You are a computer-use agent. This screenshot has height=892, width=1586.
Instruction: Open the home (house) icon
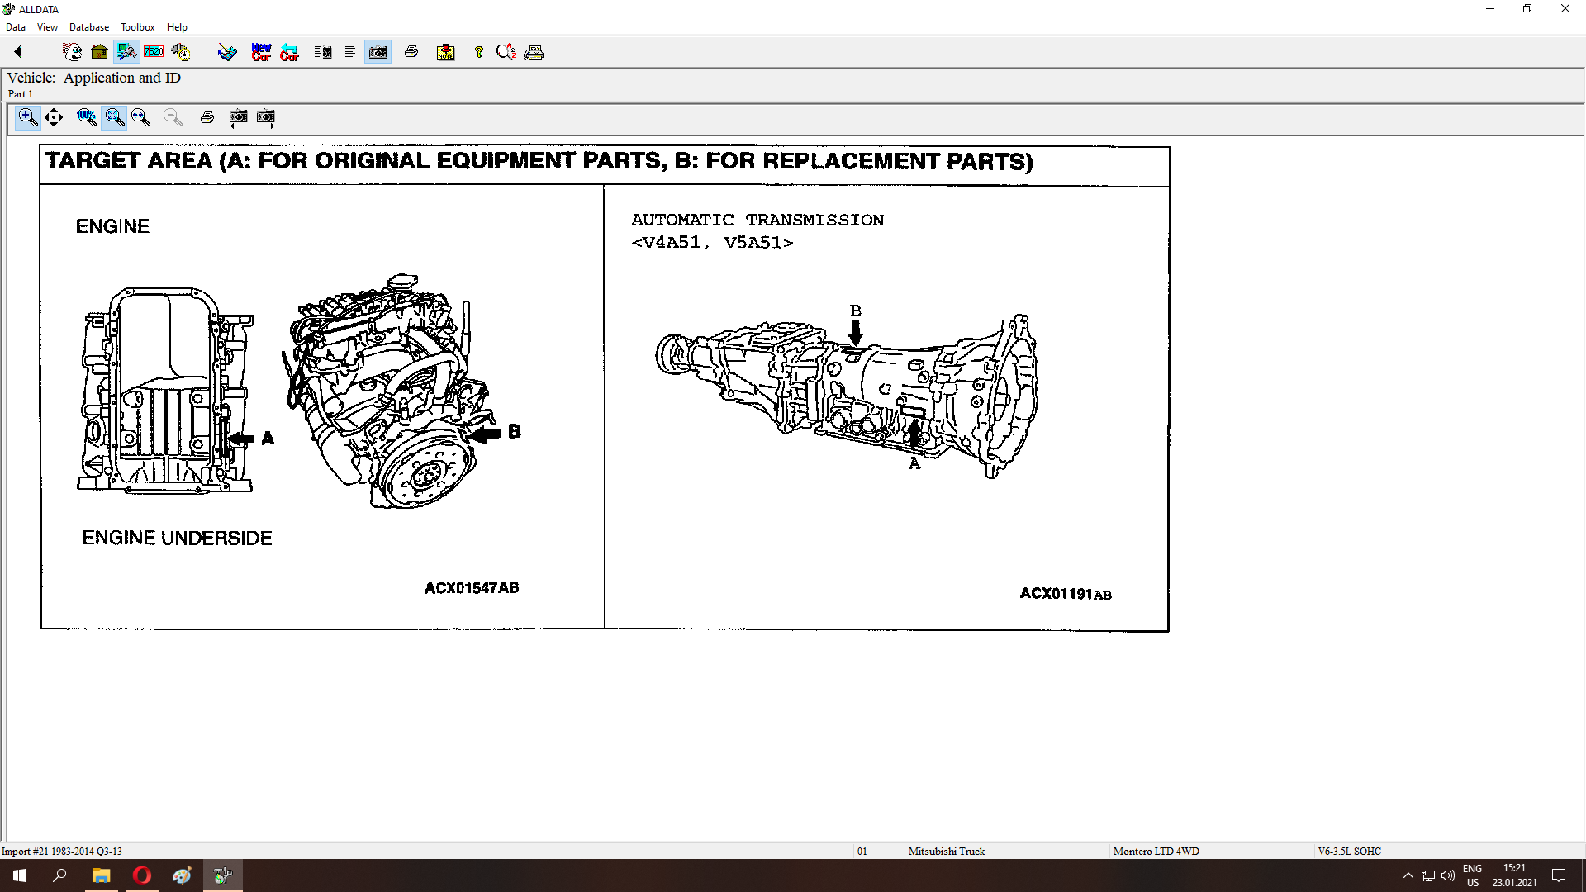click(x=99, y=52)
